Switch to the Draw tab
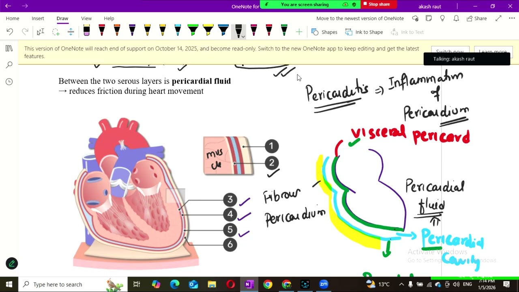Image resolution: width=519 pixels, height=292 pixels. 62,18
